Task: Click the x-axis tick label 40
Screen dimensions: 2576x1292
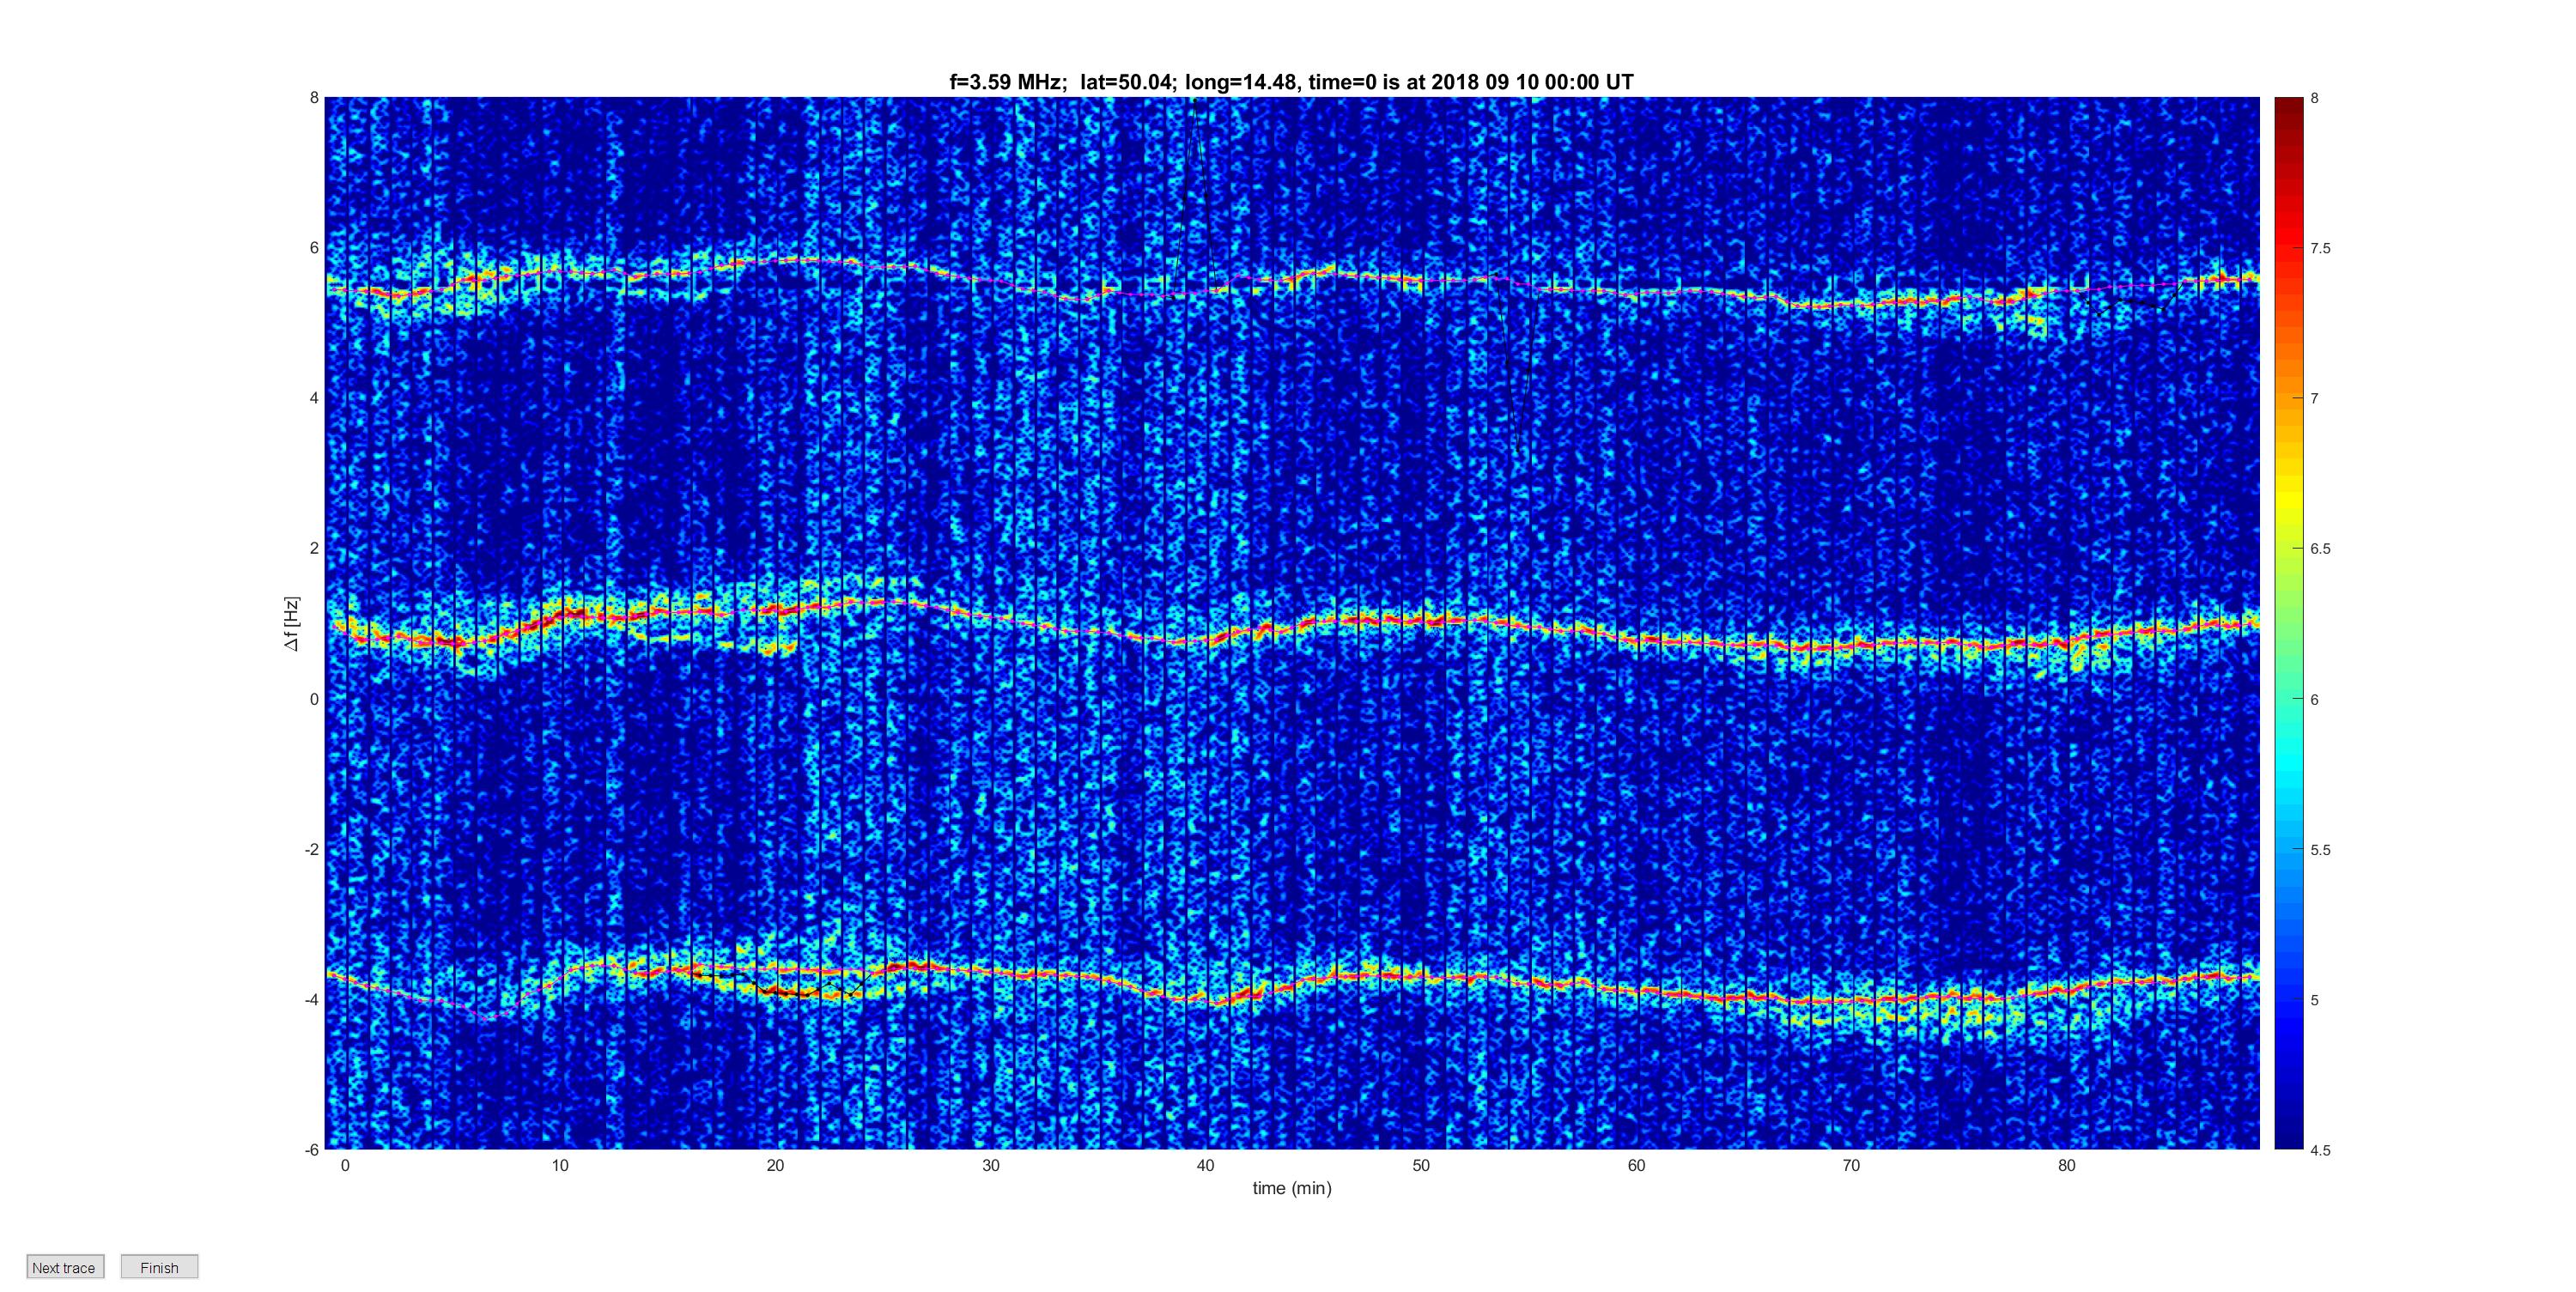Action: [x=1206, y=1165]
